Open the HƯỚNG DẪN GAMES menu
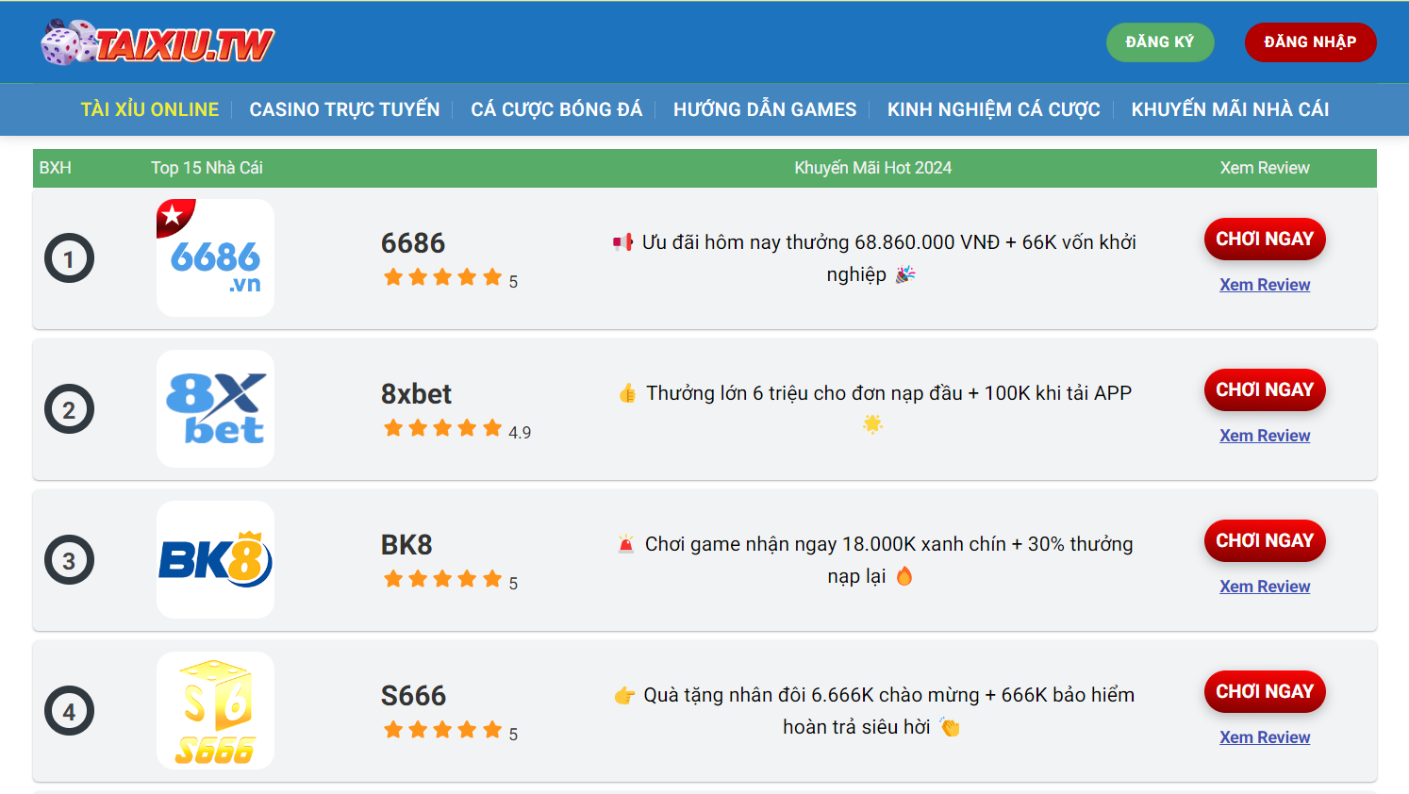Screen dimensions: 1409x794 765,109
